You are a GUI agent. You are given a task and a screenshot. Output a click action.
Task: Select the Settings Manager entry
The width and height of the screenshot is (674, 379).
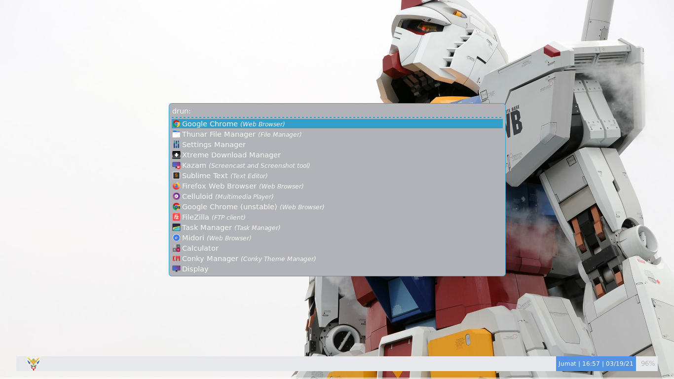coord(337,145)
